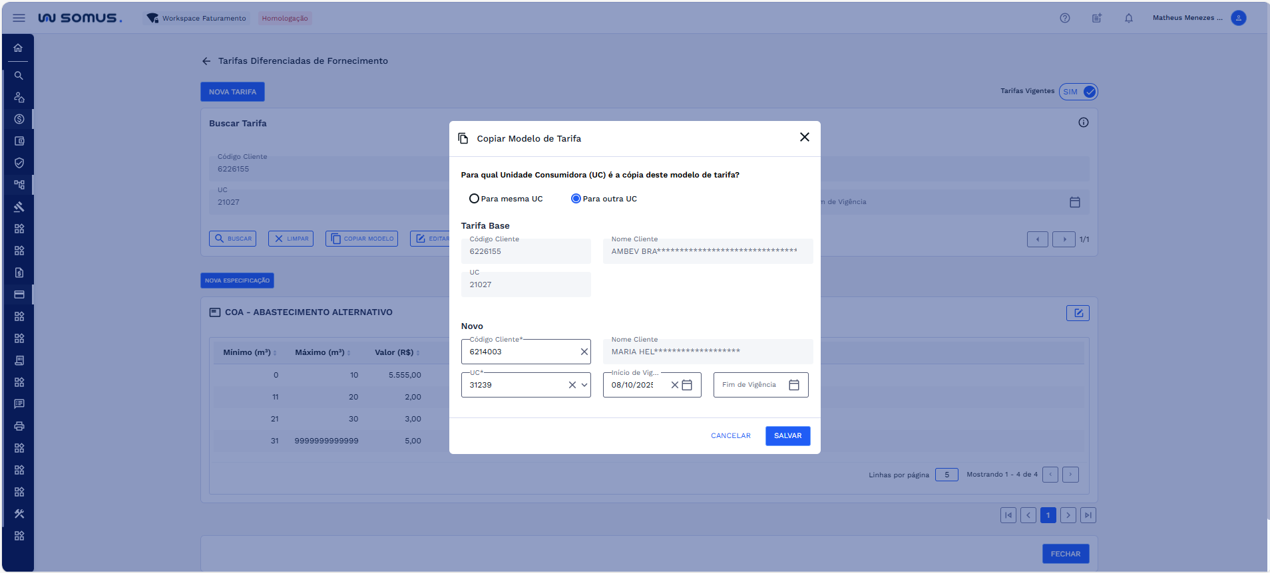The width and height of the screenshot is (1270, 573).
Task: Open the Início de Vigência date picker
Action: point(688,385)
